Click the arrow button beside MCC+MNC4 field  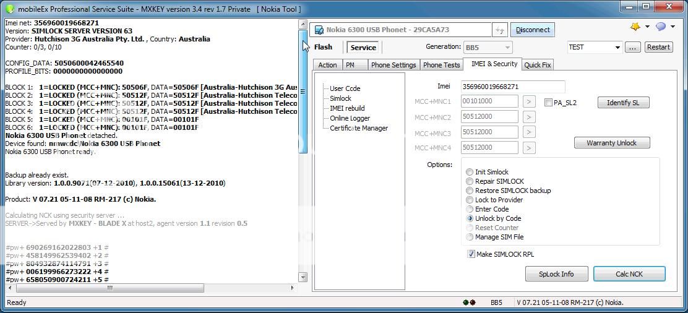[529, 148]
